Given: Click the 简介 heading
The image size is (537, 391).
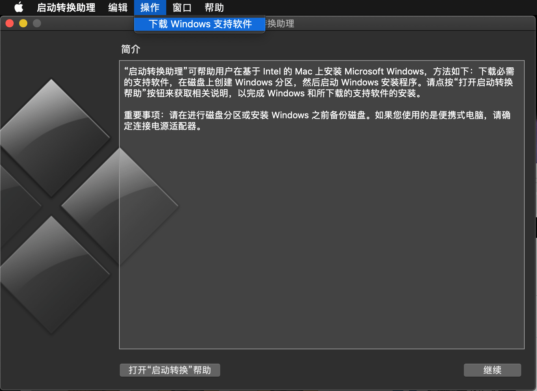Looking at the screenshot, I should pos(131,49).
